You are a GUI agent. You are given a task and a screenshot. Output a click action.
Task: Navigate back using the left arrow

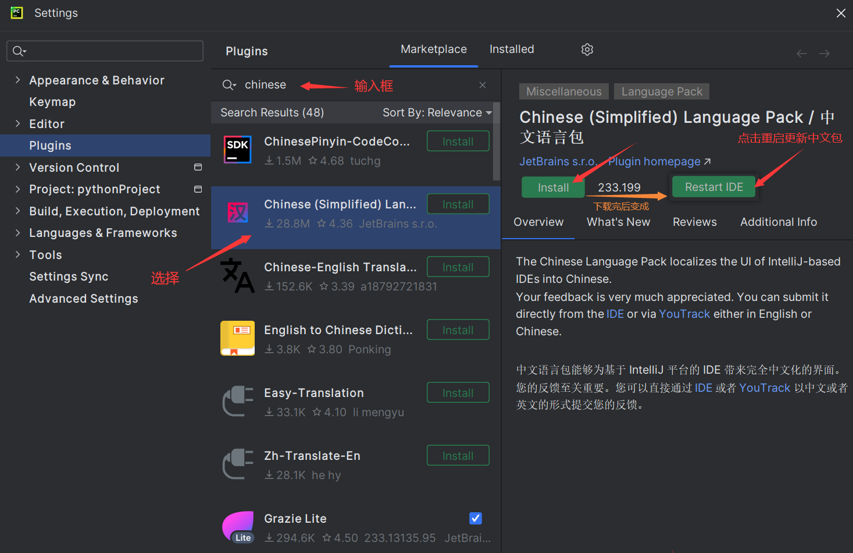(x=802, y=54)
